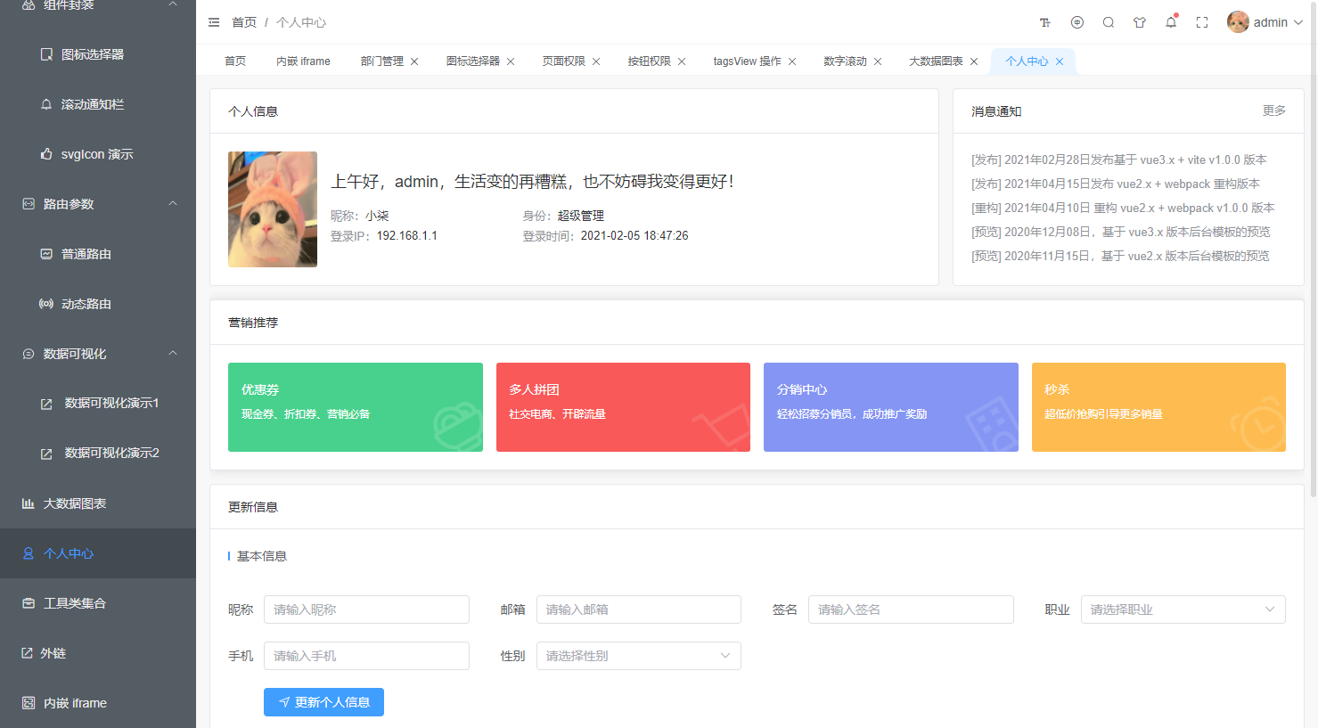Open the purple 分销中心 card
This screenshot has width=1318, height=728.
[891, 407]
